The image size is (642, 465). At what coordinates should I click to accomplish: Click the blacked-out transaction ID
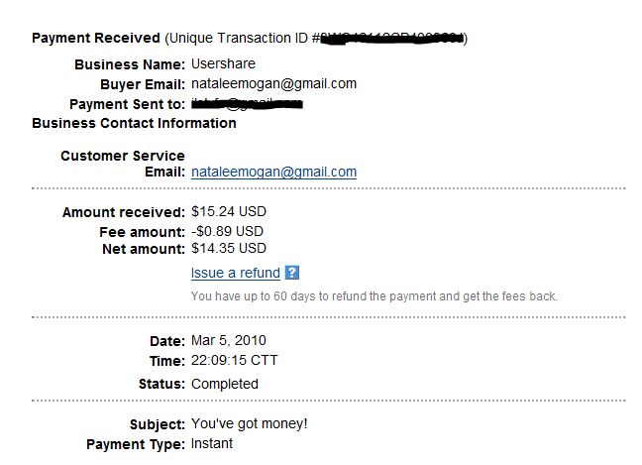(x=392, y=39)
